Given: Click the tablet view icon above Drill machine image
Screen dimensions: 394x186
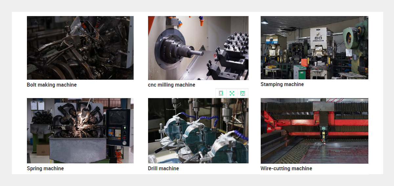Looking at the screenshot, I should [221, 93].
